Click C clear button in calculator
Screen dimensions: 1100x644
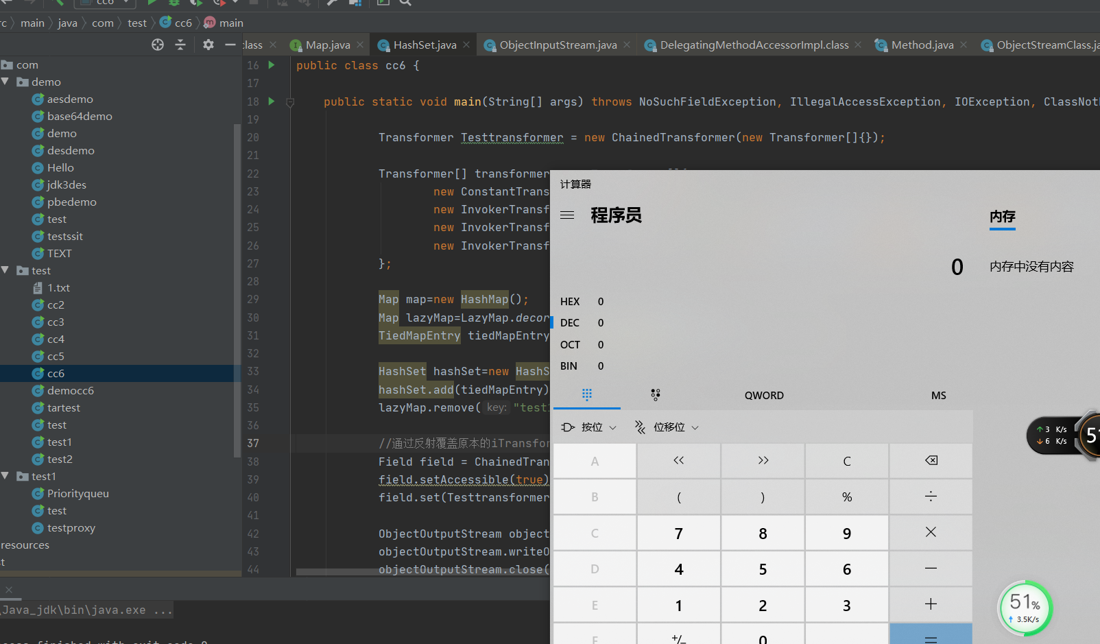[847, 461]
